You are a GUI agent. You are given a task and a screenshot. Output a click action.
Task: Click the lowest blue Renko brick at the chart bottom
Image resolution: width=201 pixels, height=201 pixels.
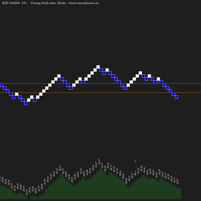click(x=26, y=103)
